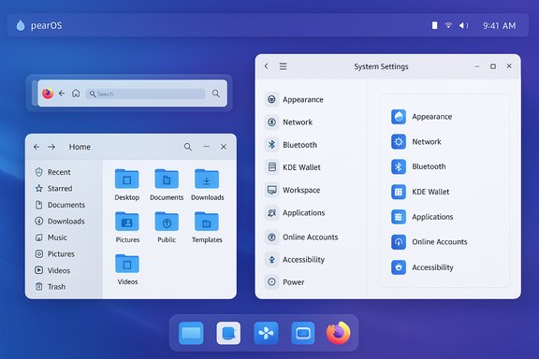The image size is (539, 359).
Task: Focus the browser Search field
Action: pos(145,93)
